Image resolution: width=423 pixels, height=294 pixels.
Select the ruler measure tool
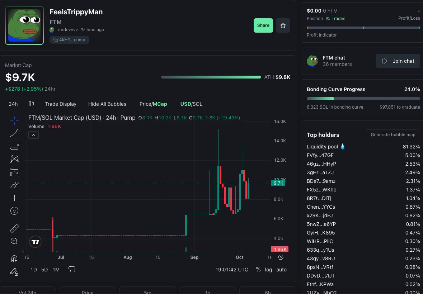point(14,228)
